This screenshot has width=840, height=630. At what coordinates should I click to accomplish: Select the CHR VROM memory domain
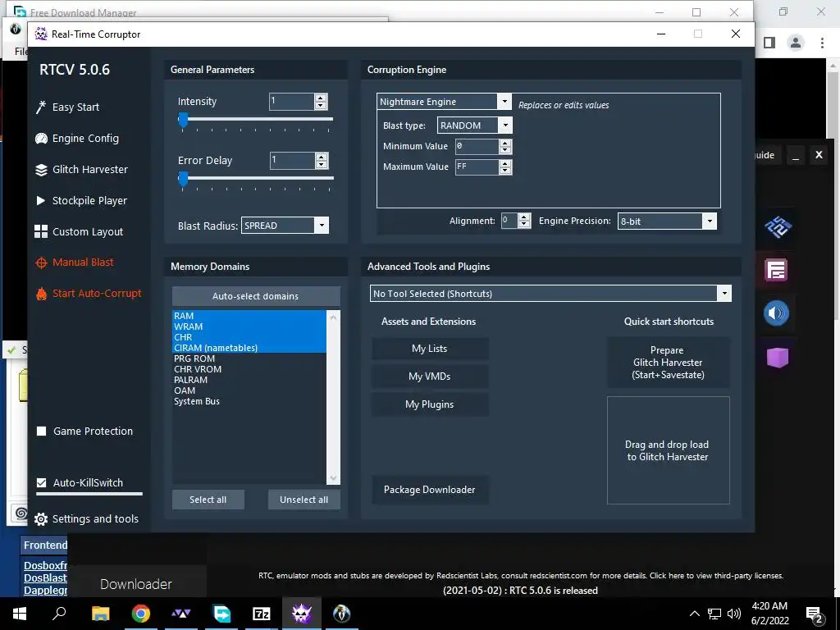pyautogui.click(x=249, y=370)
